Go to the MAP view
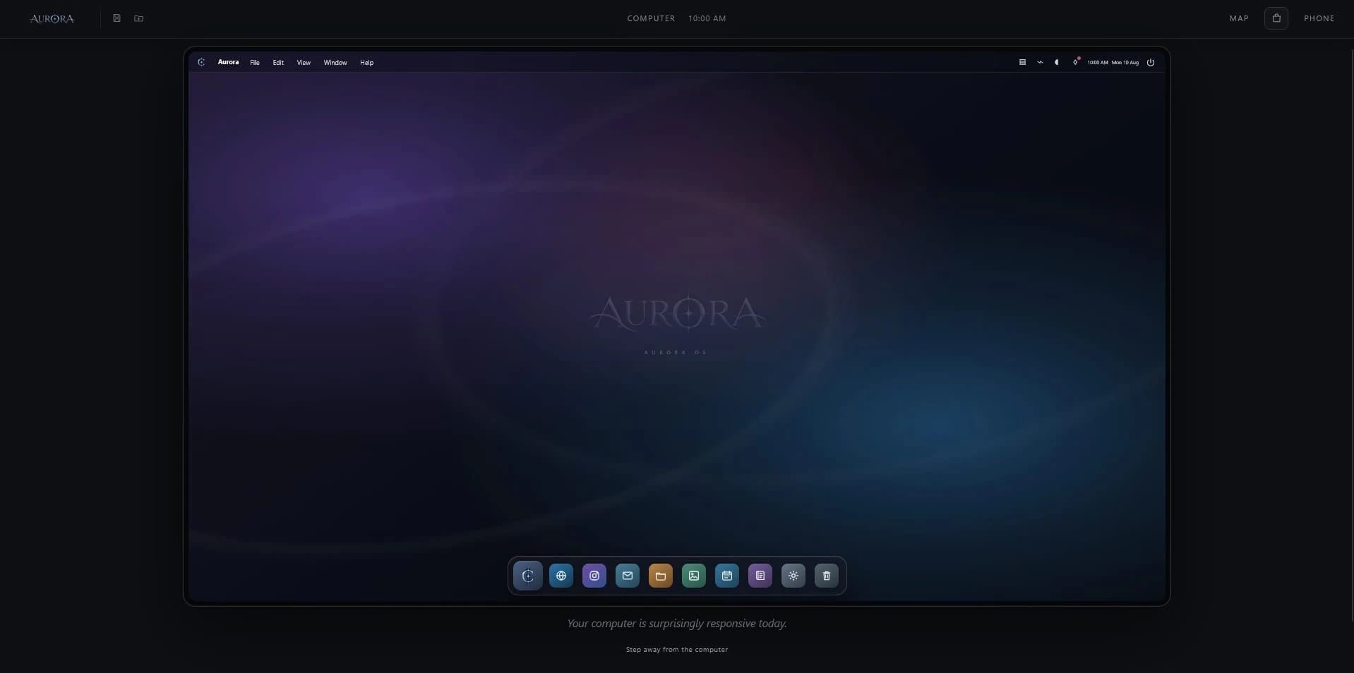Screen dimensions: 1354x673 [x=1239, y=18]
